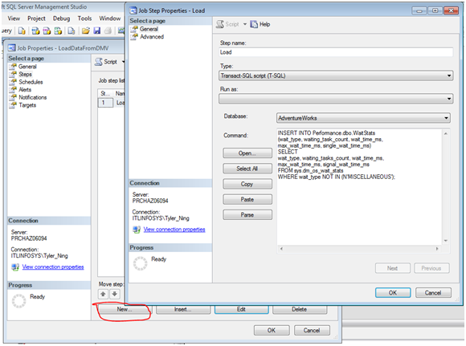Open the Tools menu
Viewport: 466px width, 346px height.
pyautogui.click(x=84, y=18)
